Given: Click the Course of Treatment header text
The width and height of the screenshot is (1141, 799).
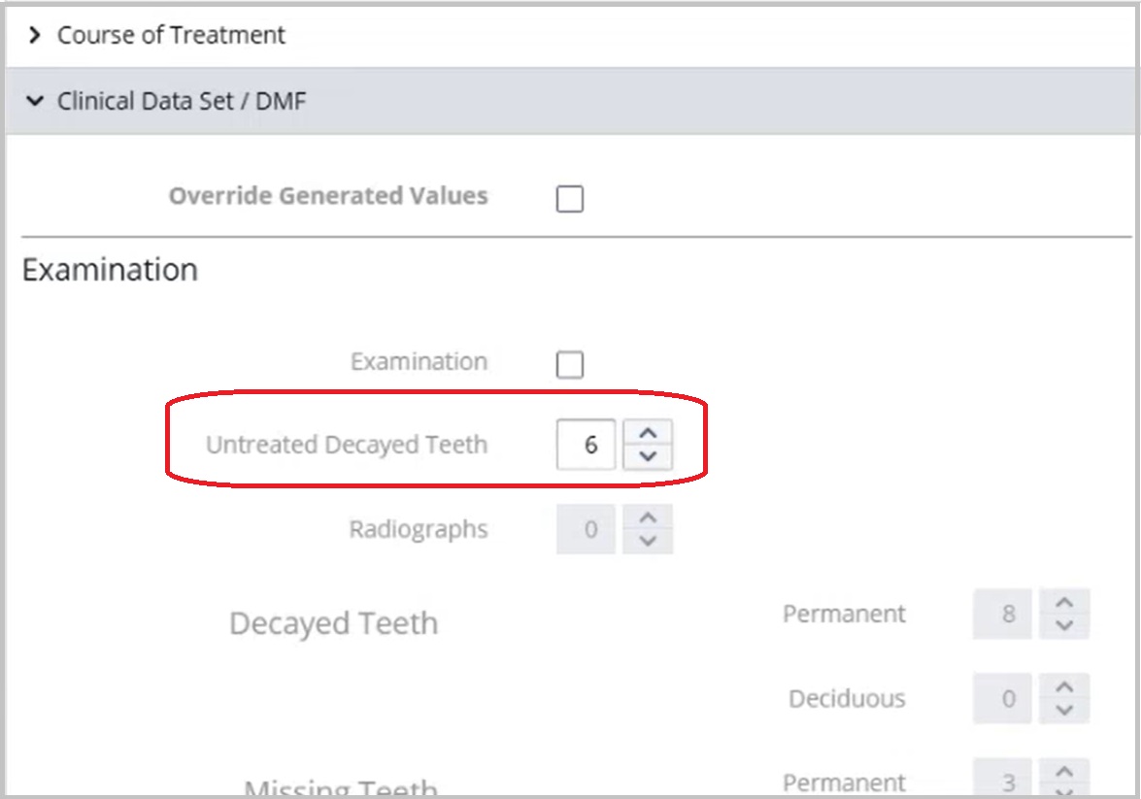Looking at the screenshot, I should 171,35.
